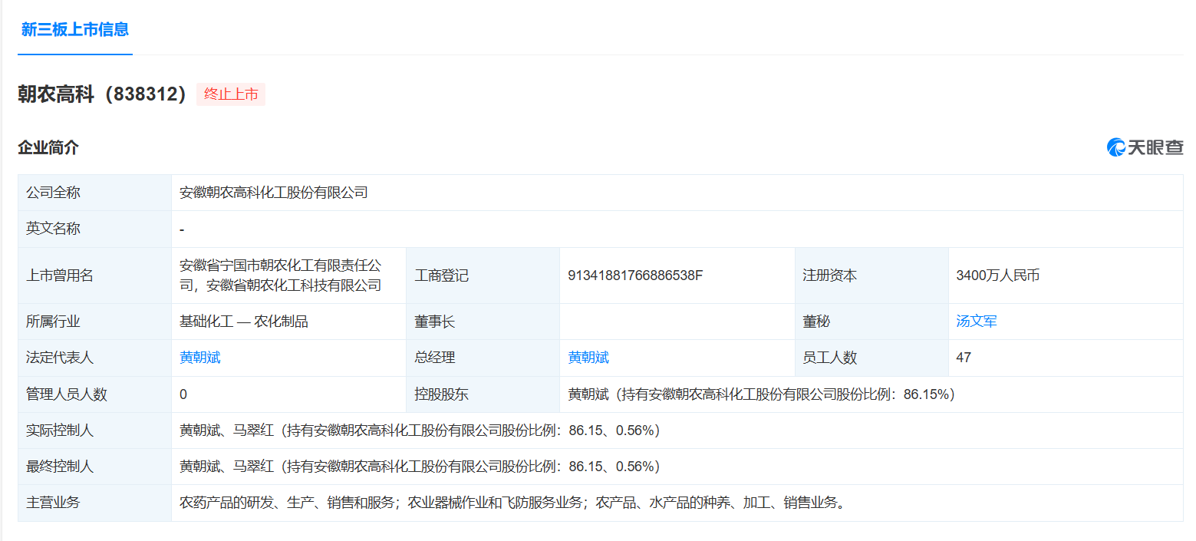The height and width of the screenshot is (541, 1196).
Task: Click the 英文名称 label cell
Action: [94, 229]
